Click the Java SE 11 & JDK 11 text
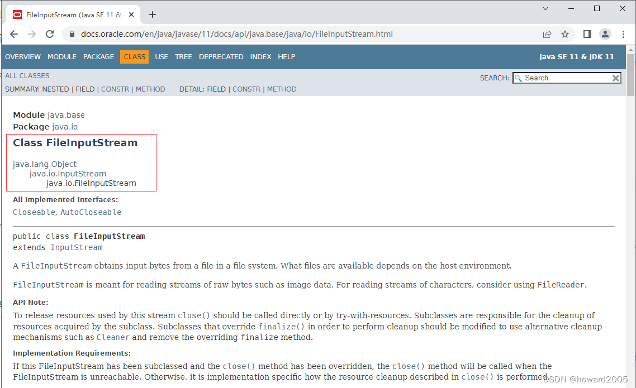The height and width of the screenshot is (388, 636). tap(576, 57)
